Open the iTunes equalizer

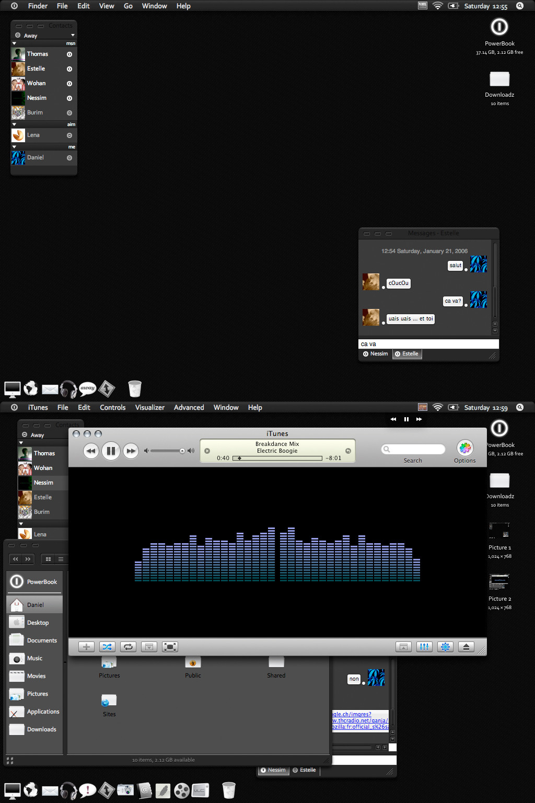coord(424,647)
